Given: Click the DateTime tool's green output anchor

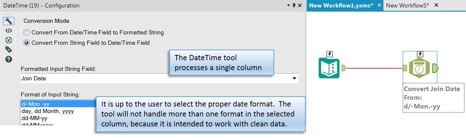Looking at the screenshot, I should click(x=435, y=68).
